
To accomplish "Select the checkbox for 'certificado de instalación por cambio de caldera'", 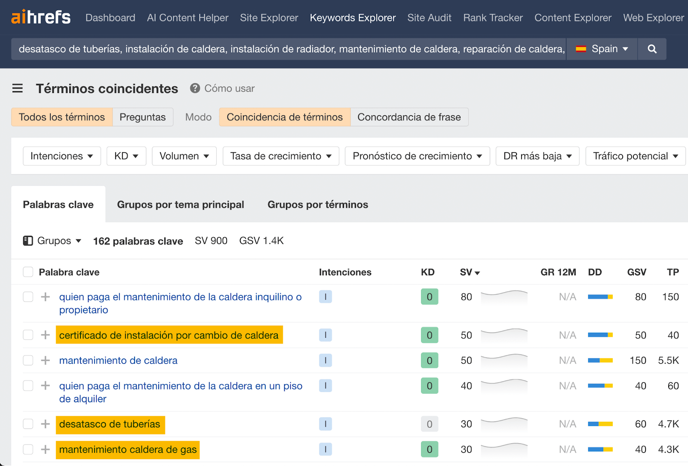I will (28, 334).
